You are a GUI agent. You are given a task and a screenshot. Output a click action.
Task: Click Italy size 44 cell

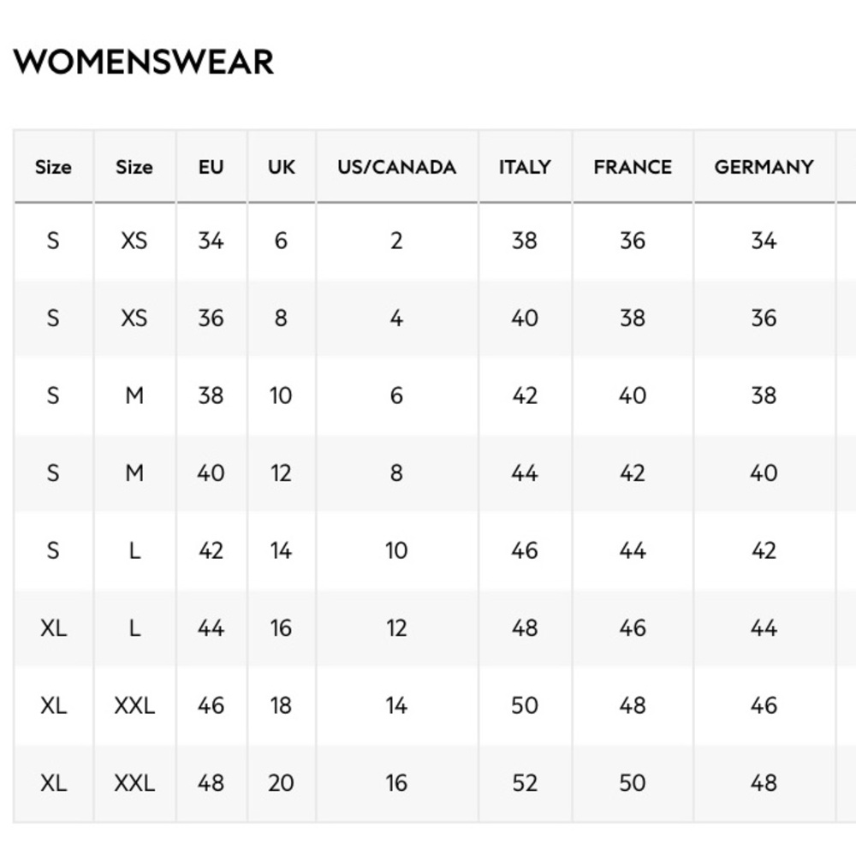coord(525,473)
